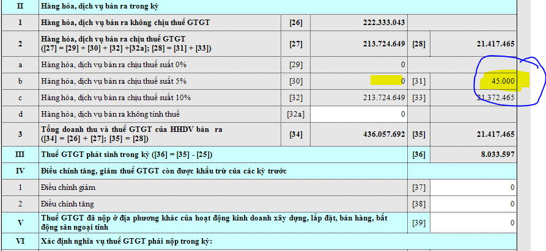
Task: Select the 8.033.597 value in field [36]
Action: [474, 155]
